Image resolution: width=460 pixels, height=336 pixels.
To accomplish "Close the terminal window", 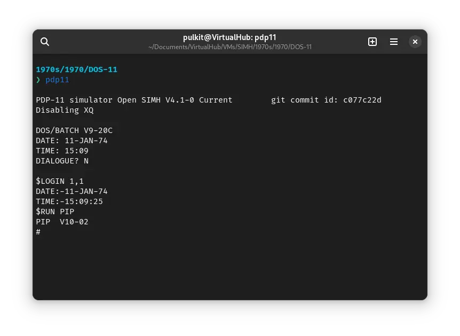I will (415, 42).
